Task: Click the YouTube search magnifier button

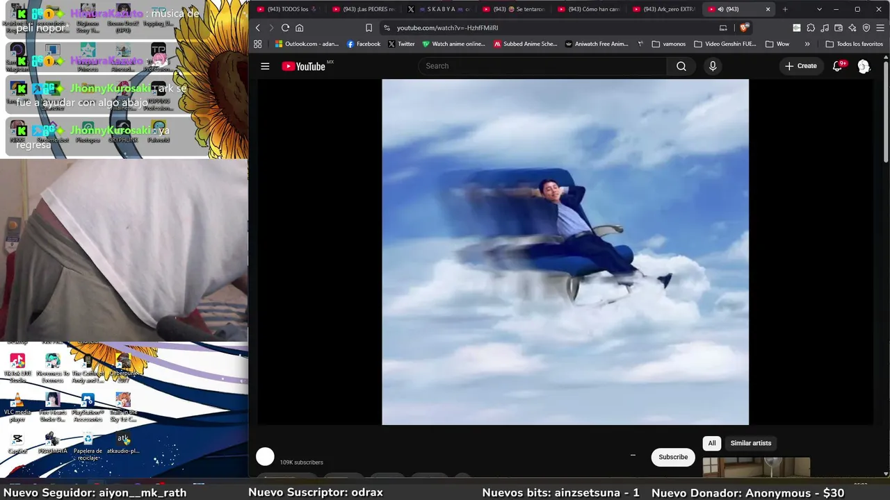Action: click(681, 66)
